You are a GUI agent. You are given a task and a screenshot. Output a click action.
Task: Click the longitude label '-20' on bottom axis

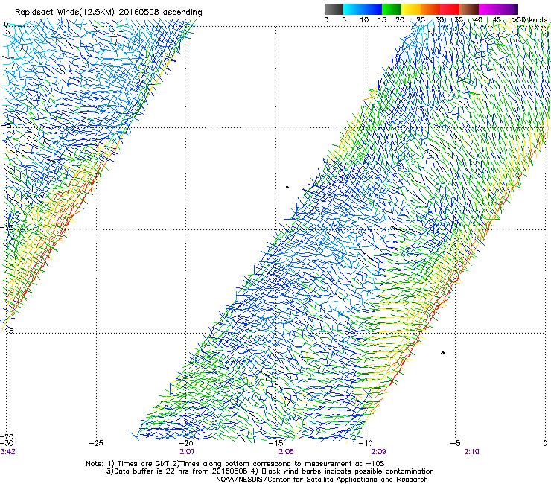pyautogui.click(x=186, y=443)
